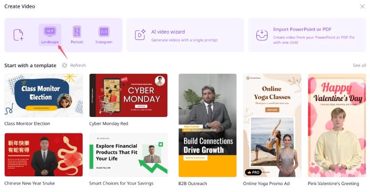Choose Smart Choices for Your Savings template
The height and width of the screenshot is (192, 370).
point(129,155)
